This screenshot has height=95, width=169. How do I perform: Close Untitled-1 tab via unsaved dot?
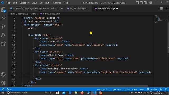62,8
